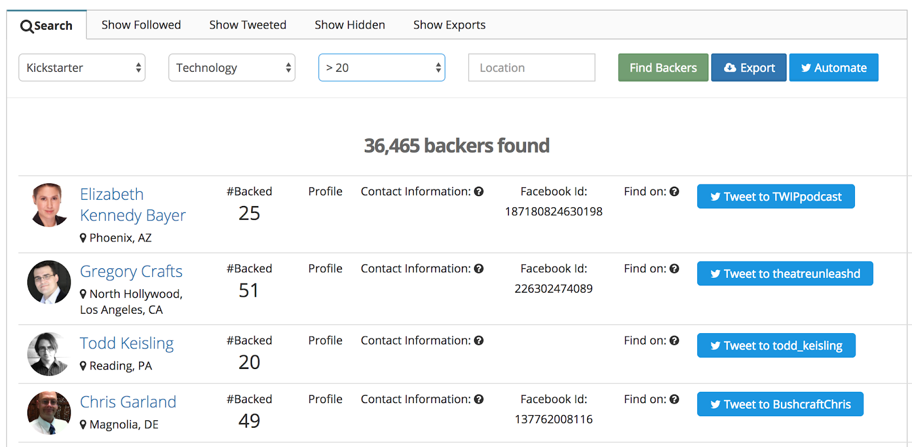Click the Automate button
The height and width of the screenshot is (447, 912).
pos(833,68)
